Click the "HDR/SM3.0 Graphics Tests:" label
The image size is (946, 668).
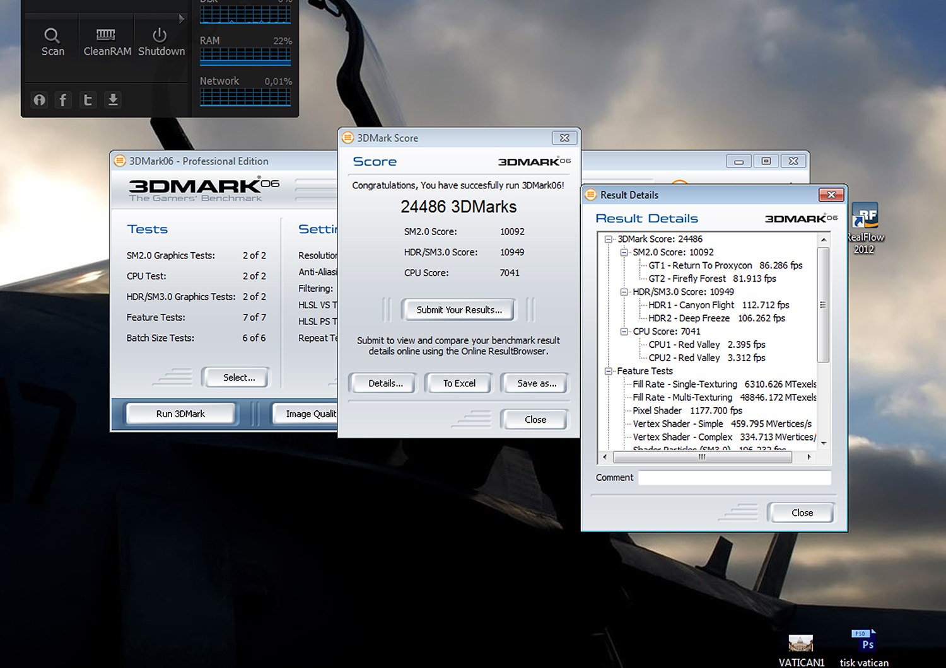tap(181, 297)
